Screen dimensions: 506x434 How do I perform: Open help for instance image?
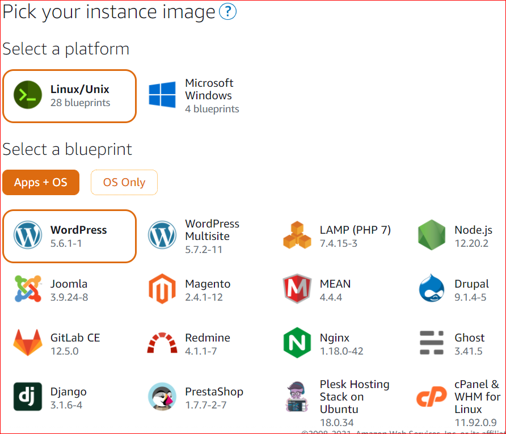tap(227, 12)
